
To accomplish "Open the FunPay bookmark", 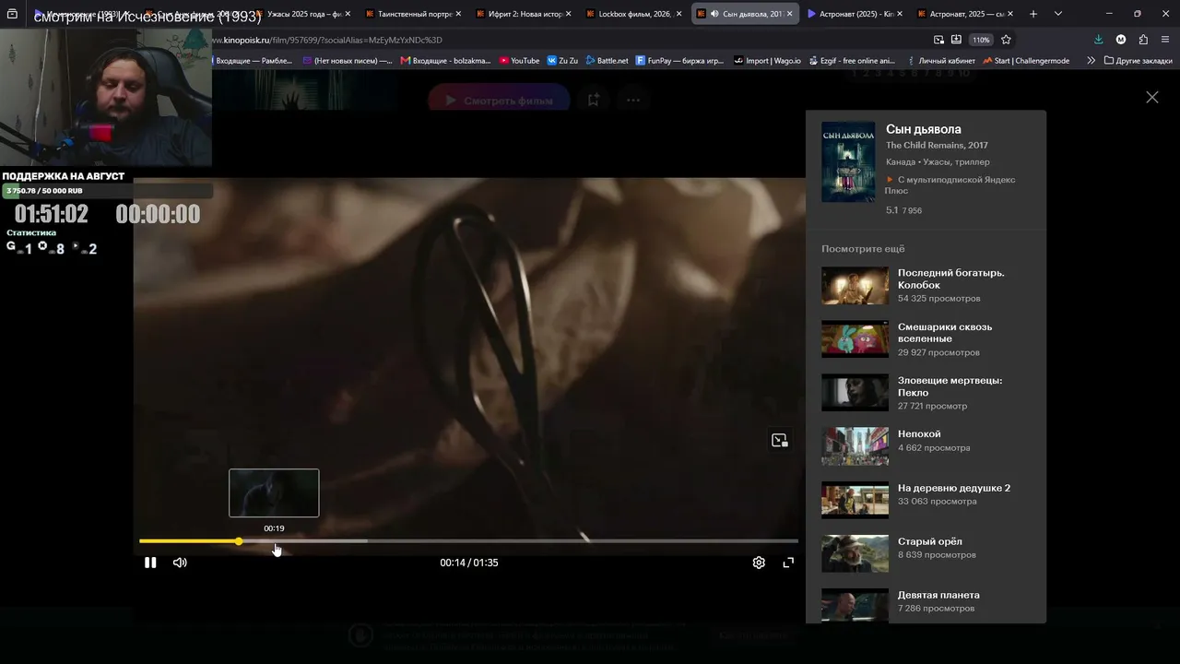I will pyautogui.click(x=680, y=61).
